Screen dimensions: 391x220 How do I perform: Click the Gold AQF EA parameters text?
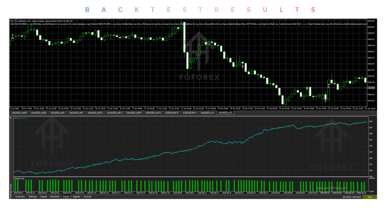[188, 24]
